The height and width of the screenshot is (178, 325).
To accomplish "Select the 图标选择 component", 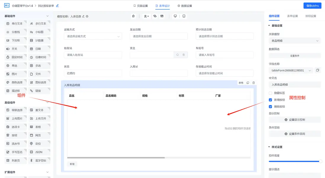I will pyautogui.click(x=39, y=82).
